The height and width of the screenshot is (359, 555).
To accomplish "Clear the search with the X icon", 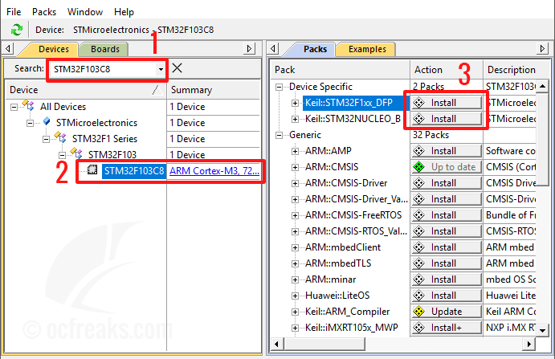I will 178,68.
